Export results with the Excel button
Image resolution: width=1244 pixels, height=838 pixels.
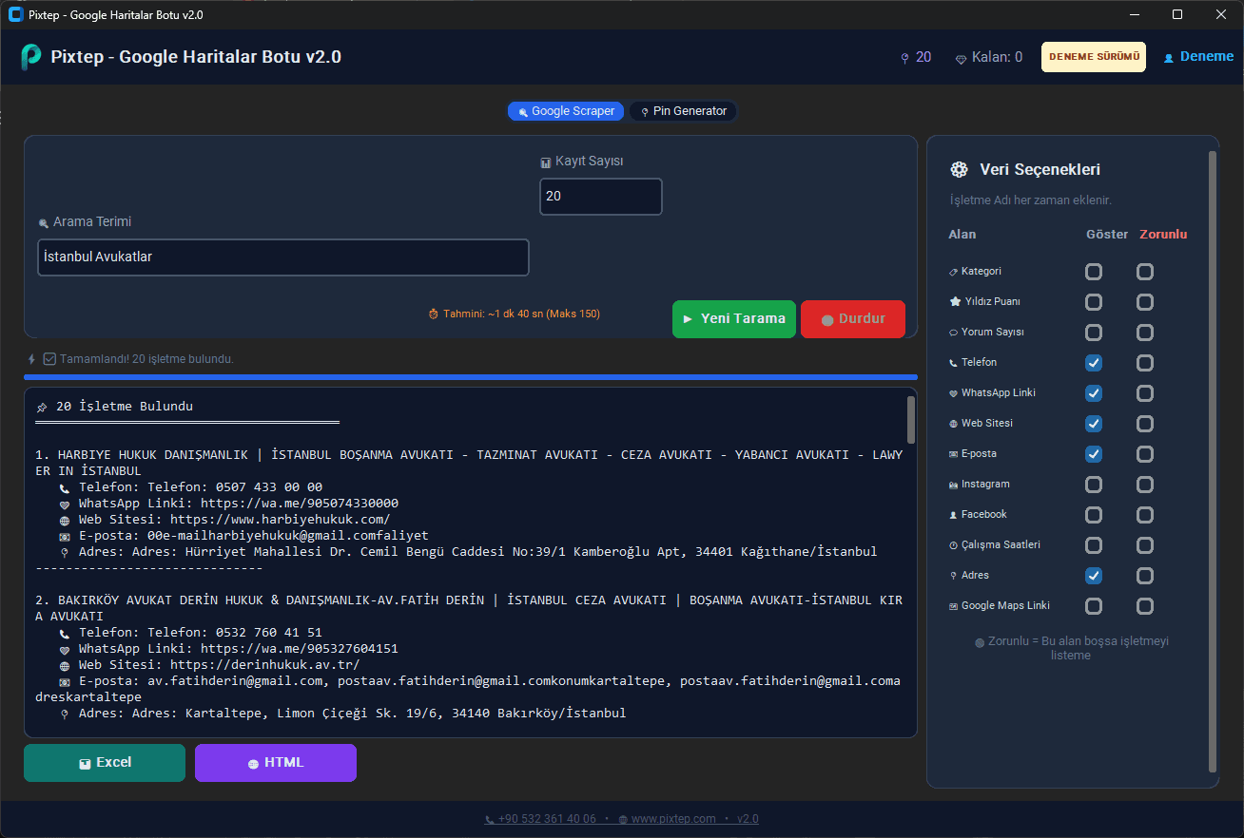point(105,763)
